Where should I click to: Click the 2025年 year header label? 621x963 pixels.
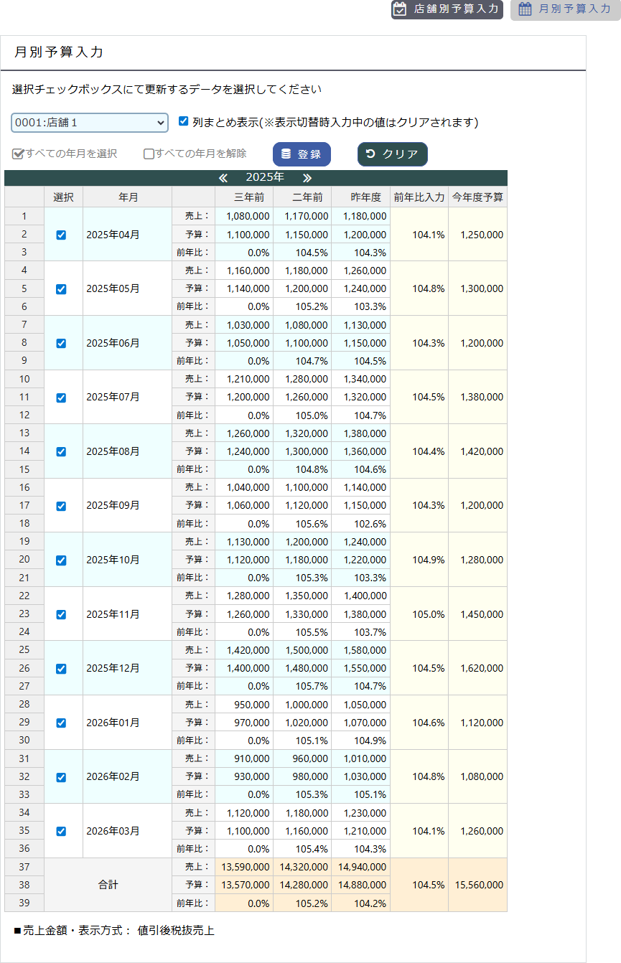tap(265, 177)
